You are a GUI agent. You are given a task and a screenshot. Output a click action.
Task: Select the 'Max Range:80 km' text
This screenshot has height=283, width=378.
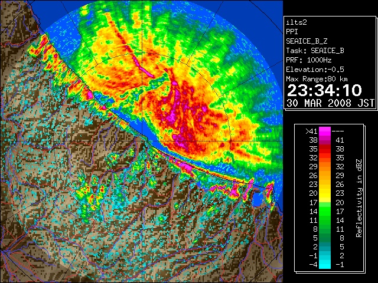pyautogui.click(x=317, y=79)
